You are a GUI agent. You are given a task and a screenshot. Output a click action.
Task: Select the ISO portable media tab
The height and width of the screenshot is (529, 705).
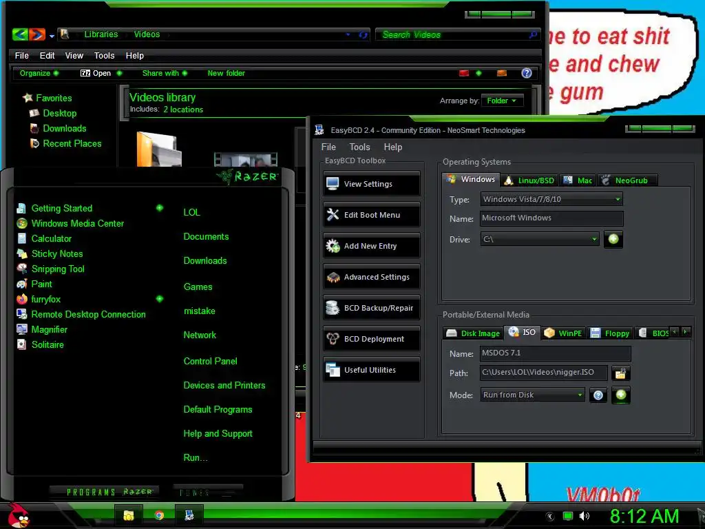(522, 332)
